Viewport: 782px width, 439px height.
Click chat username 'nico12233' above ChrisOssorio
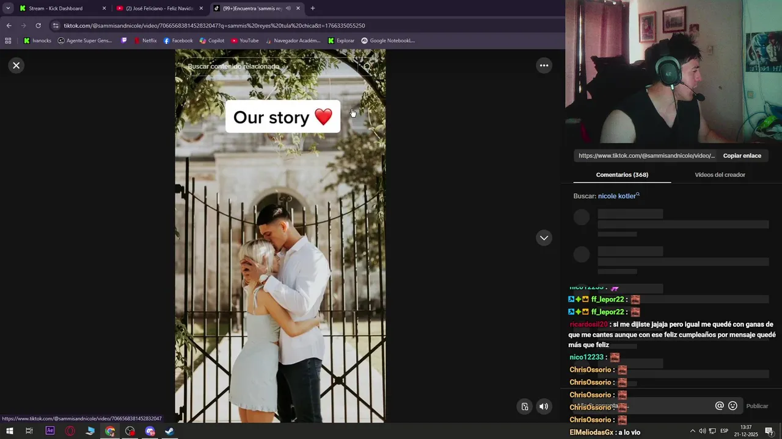tap(586, 357)
